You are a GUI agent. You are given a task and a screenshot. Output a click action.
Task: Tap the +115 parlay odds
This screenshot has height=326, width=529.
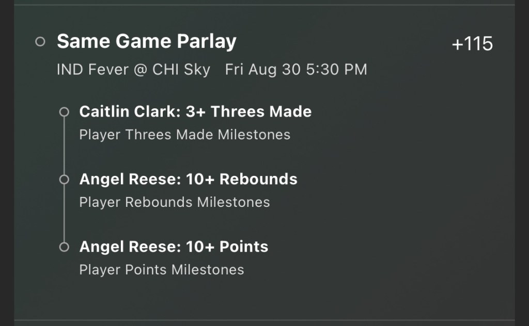[x=472, y=44]
